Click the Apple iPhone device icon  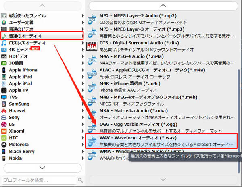coord(4,70)
